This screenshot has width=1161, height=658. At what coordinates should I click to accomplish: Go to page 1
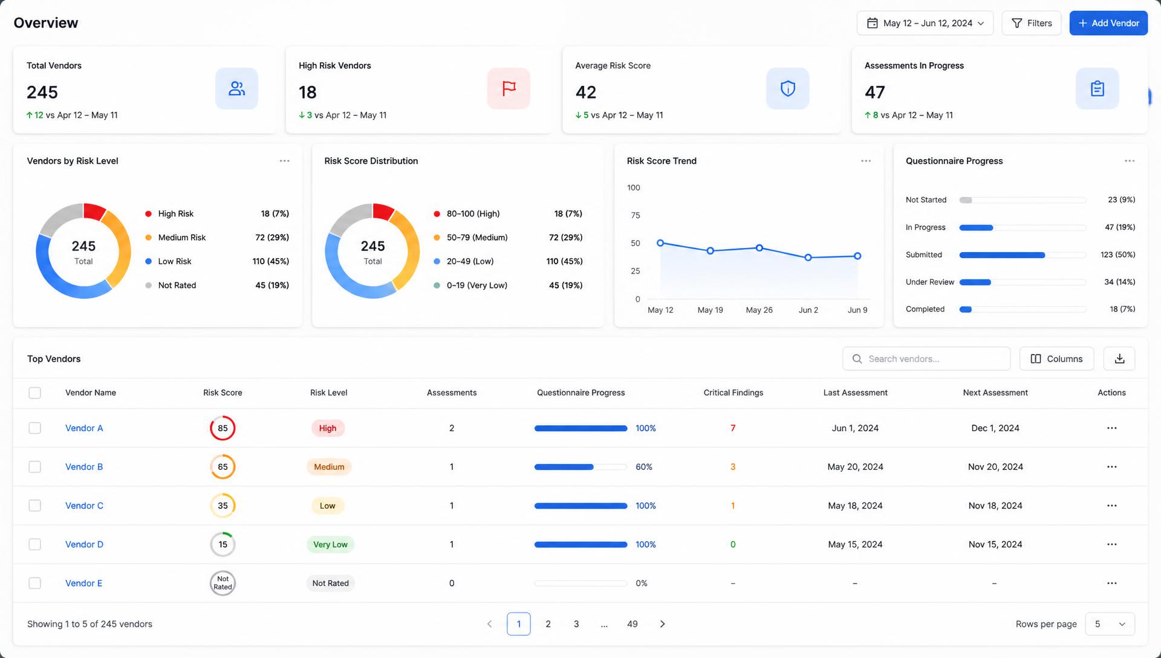pyautogui.click(x=519, y=624)
